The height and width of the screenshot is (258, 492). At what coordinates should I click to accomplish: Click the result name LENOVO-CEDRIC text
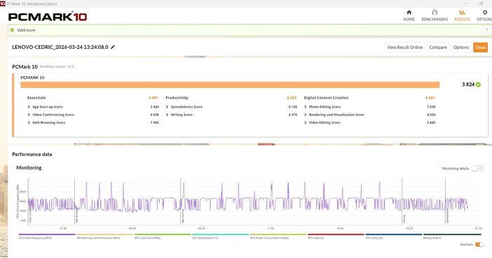coord(60,47)
